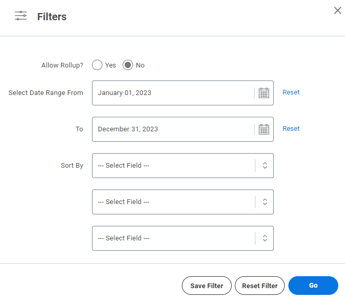Click the Save Filter button
Image resolution: width=345 pixels, height=298 pixels.
tap(207, 286)
